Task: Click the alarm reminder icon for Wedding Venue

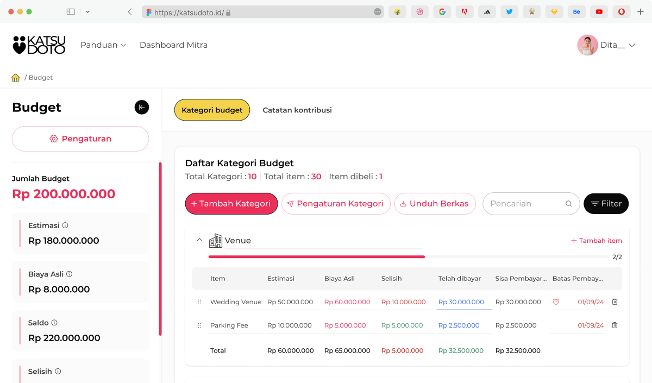Action: (556, 302)
